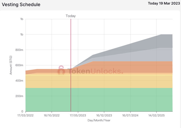Screen dimensions: 181x128
Task: Click the 17/05/2023 x-axis date label
Action: (78, 115)
